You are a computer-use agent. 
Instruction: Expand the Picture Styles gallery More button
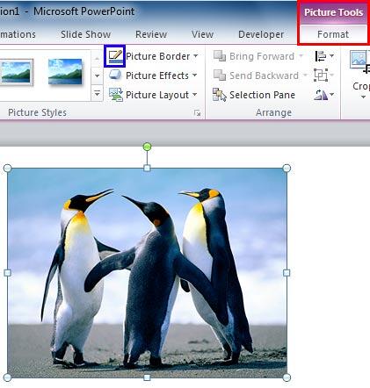pos(97,94)
